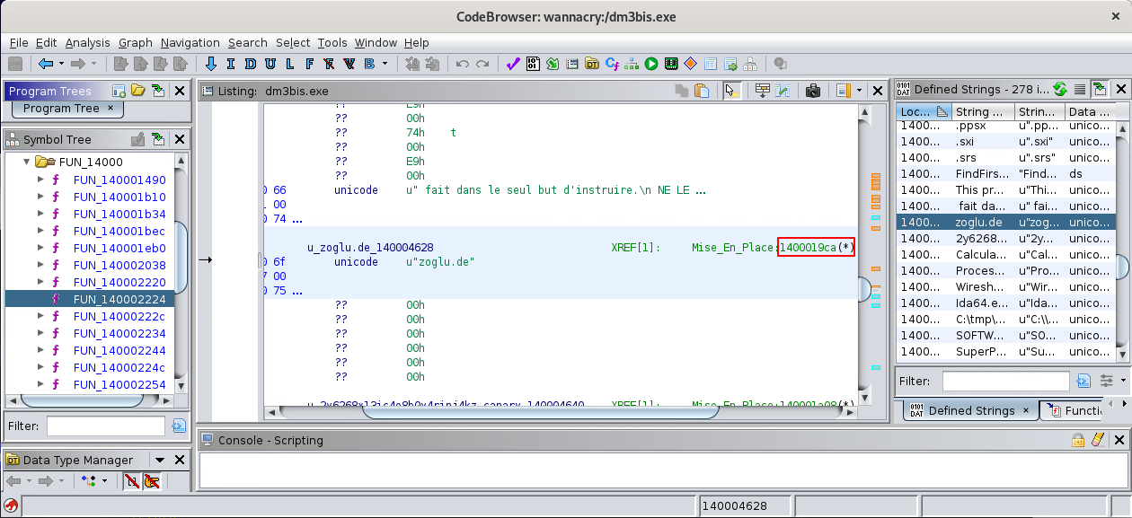Image resolution: width=1132 pixels, height=518 pixels.
Task: Clear console with the eraser icon
Action: coord(1096,440)
